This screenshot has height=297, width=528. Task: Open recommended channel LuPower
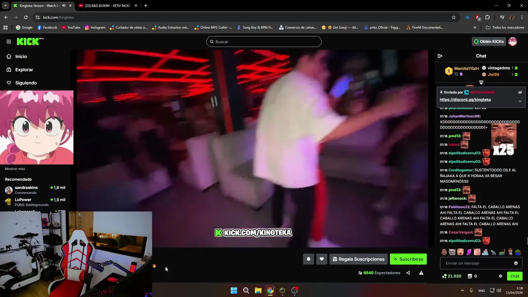click(35, 202)
